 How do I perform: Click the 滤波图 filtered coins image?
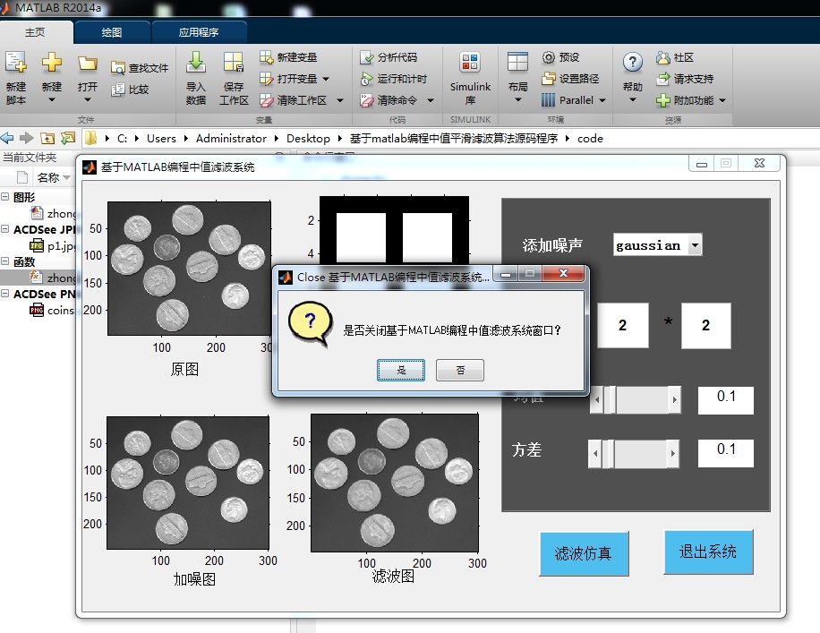click(x=395, y=483)
